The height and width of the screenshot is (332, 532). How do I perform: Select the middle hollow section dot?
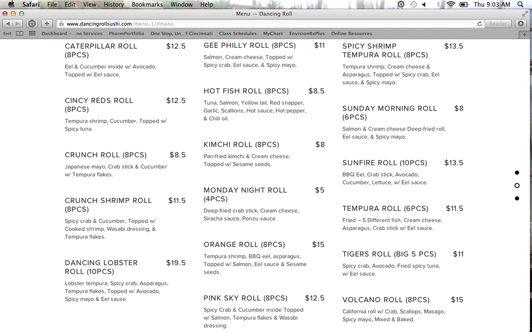[x=517, y=185]
